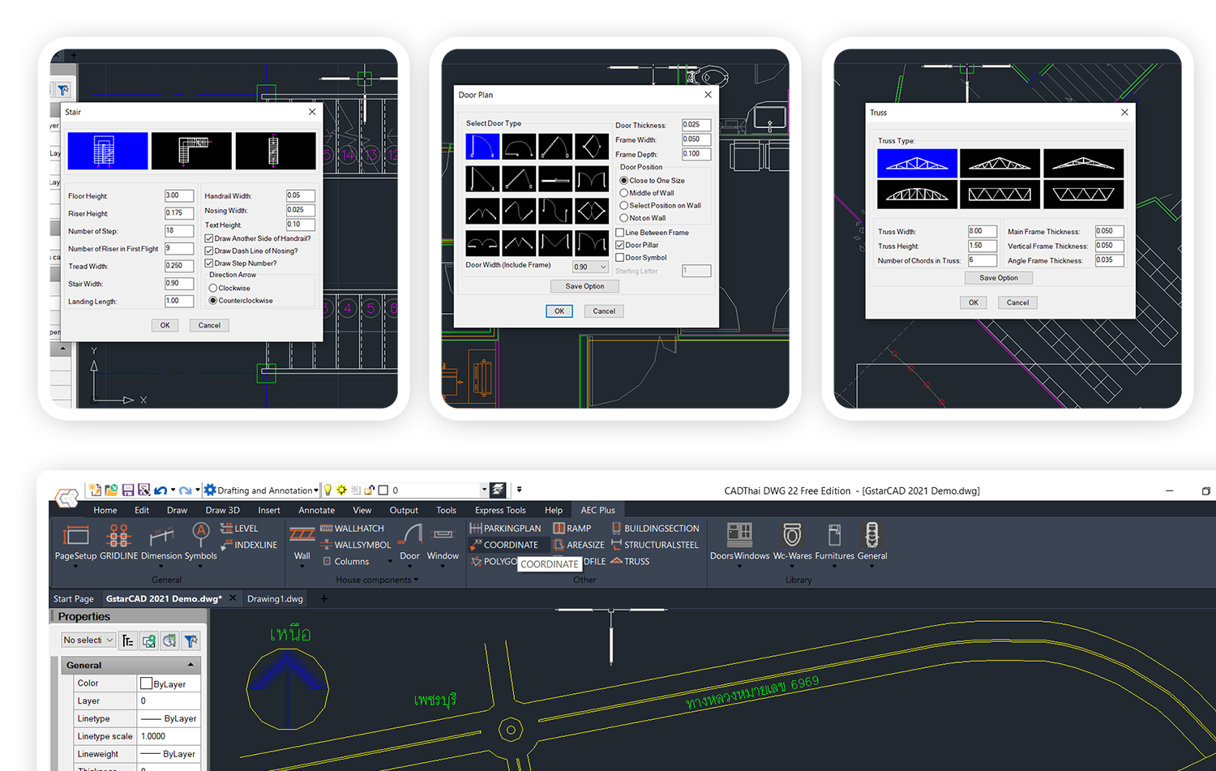Toggle Draw Another Side of Handrail checkbox
The height and width of the screenshot is (771, 1216).
click(208, 238)
